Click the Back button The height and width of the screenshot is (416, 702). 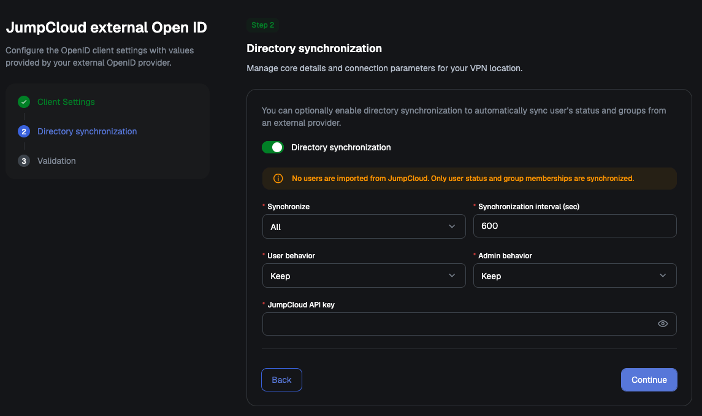coord(281,380)
